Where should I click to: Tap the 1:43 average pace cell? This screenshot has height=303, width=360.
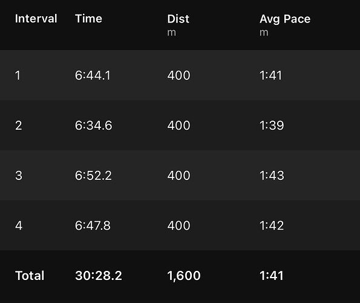tap(272, 176)
